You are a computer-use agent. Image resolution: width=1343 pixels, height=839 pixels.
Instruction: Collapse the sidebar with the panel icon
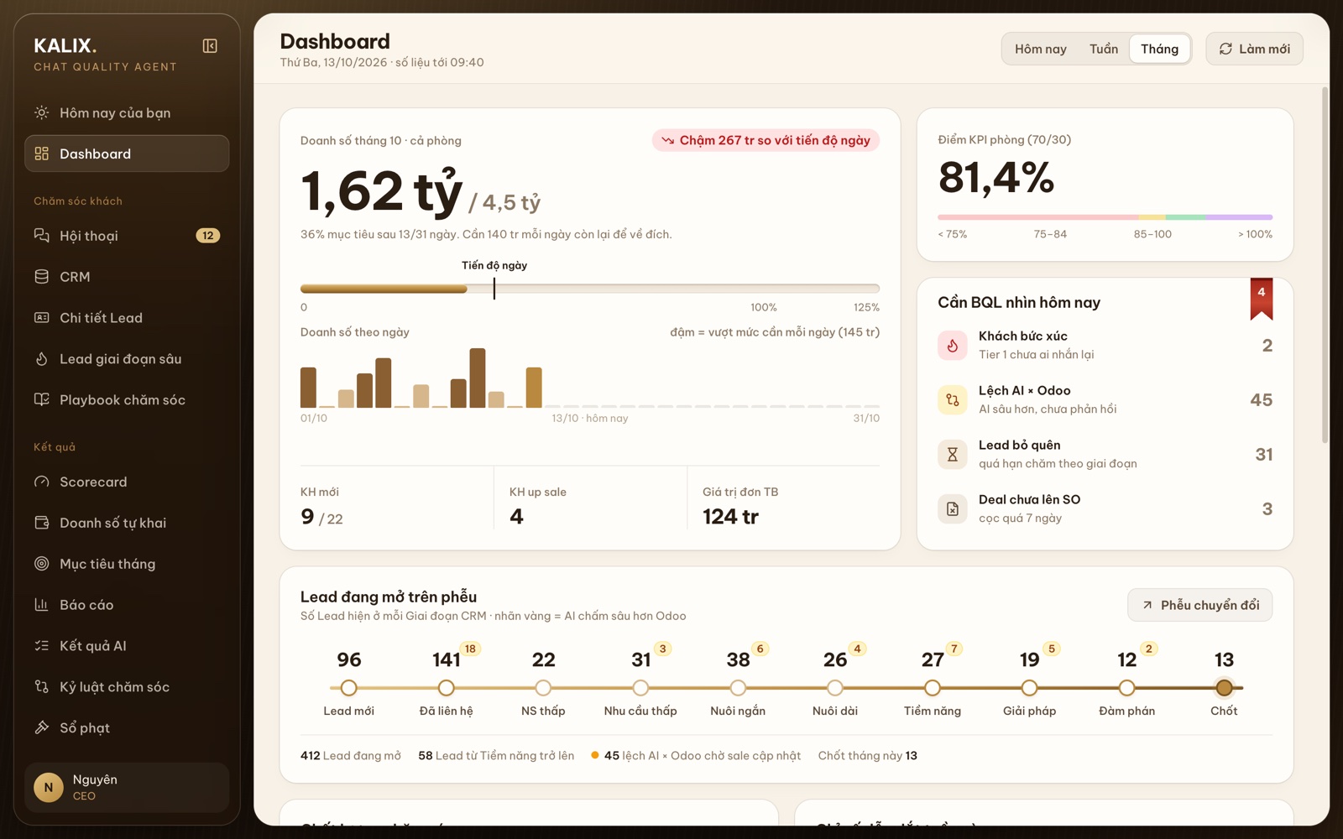[210, 46]
